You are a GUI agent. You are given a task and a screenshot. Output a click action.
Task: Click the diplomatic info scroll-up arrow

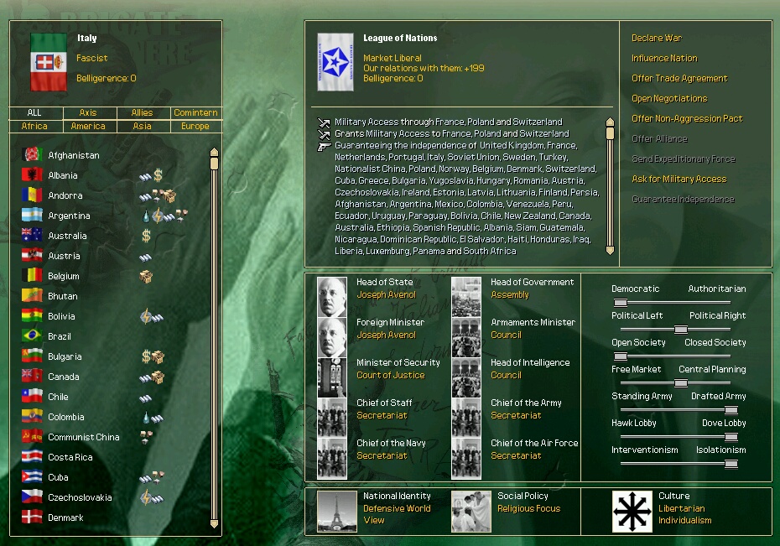pyautogui.click(x=610, y=122)
